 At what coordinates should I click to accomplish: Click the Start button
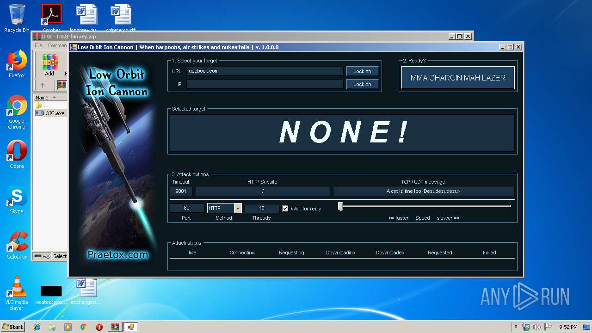tap(12, 327)
